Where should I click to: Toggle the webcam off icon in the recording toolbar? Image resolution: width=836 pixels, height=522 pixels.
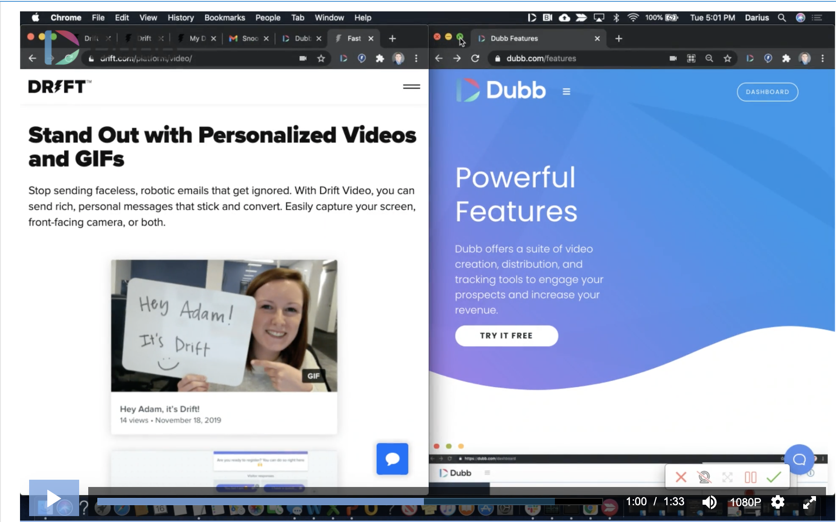pos(704,477)
